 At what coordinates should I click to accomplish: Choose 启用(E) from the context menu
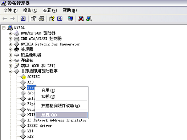click(x=61, y=90)
